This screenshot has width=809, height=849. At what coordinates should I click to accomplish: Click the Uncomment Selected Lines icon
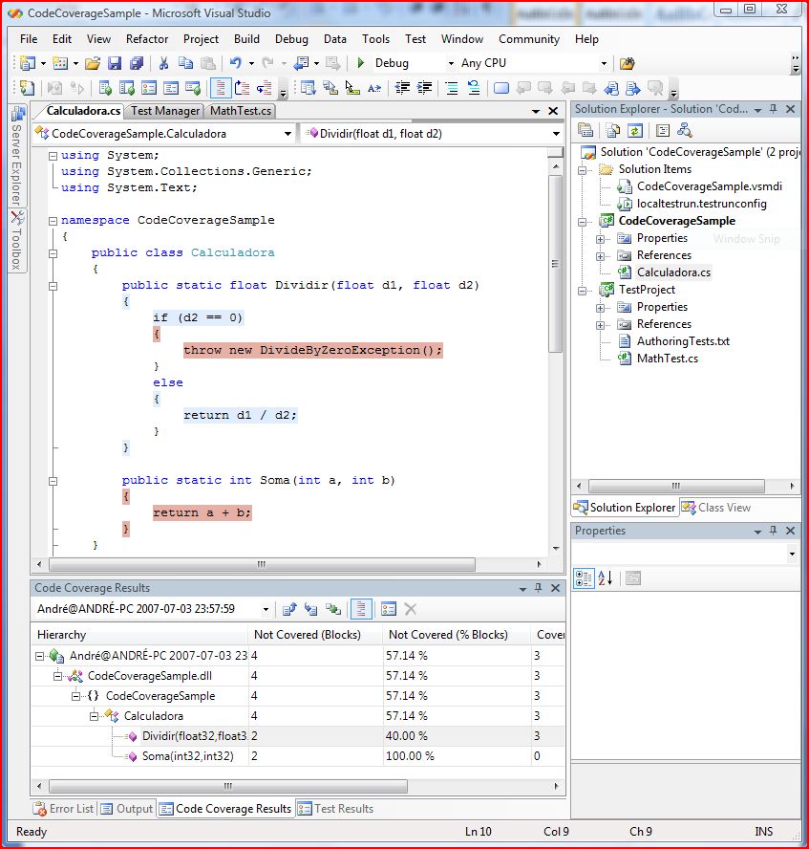[474, 88]
